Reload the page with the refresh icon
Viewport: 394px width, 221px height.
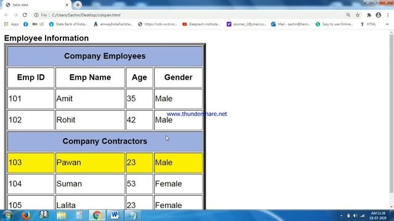coord(25,15)
